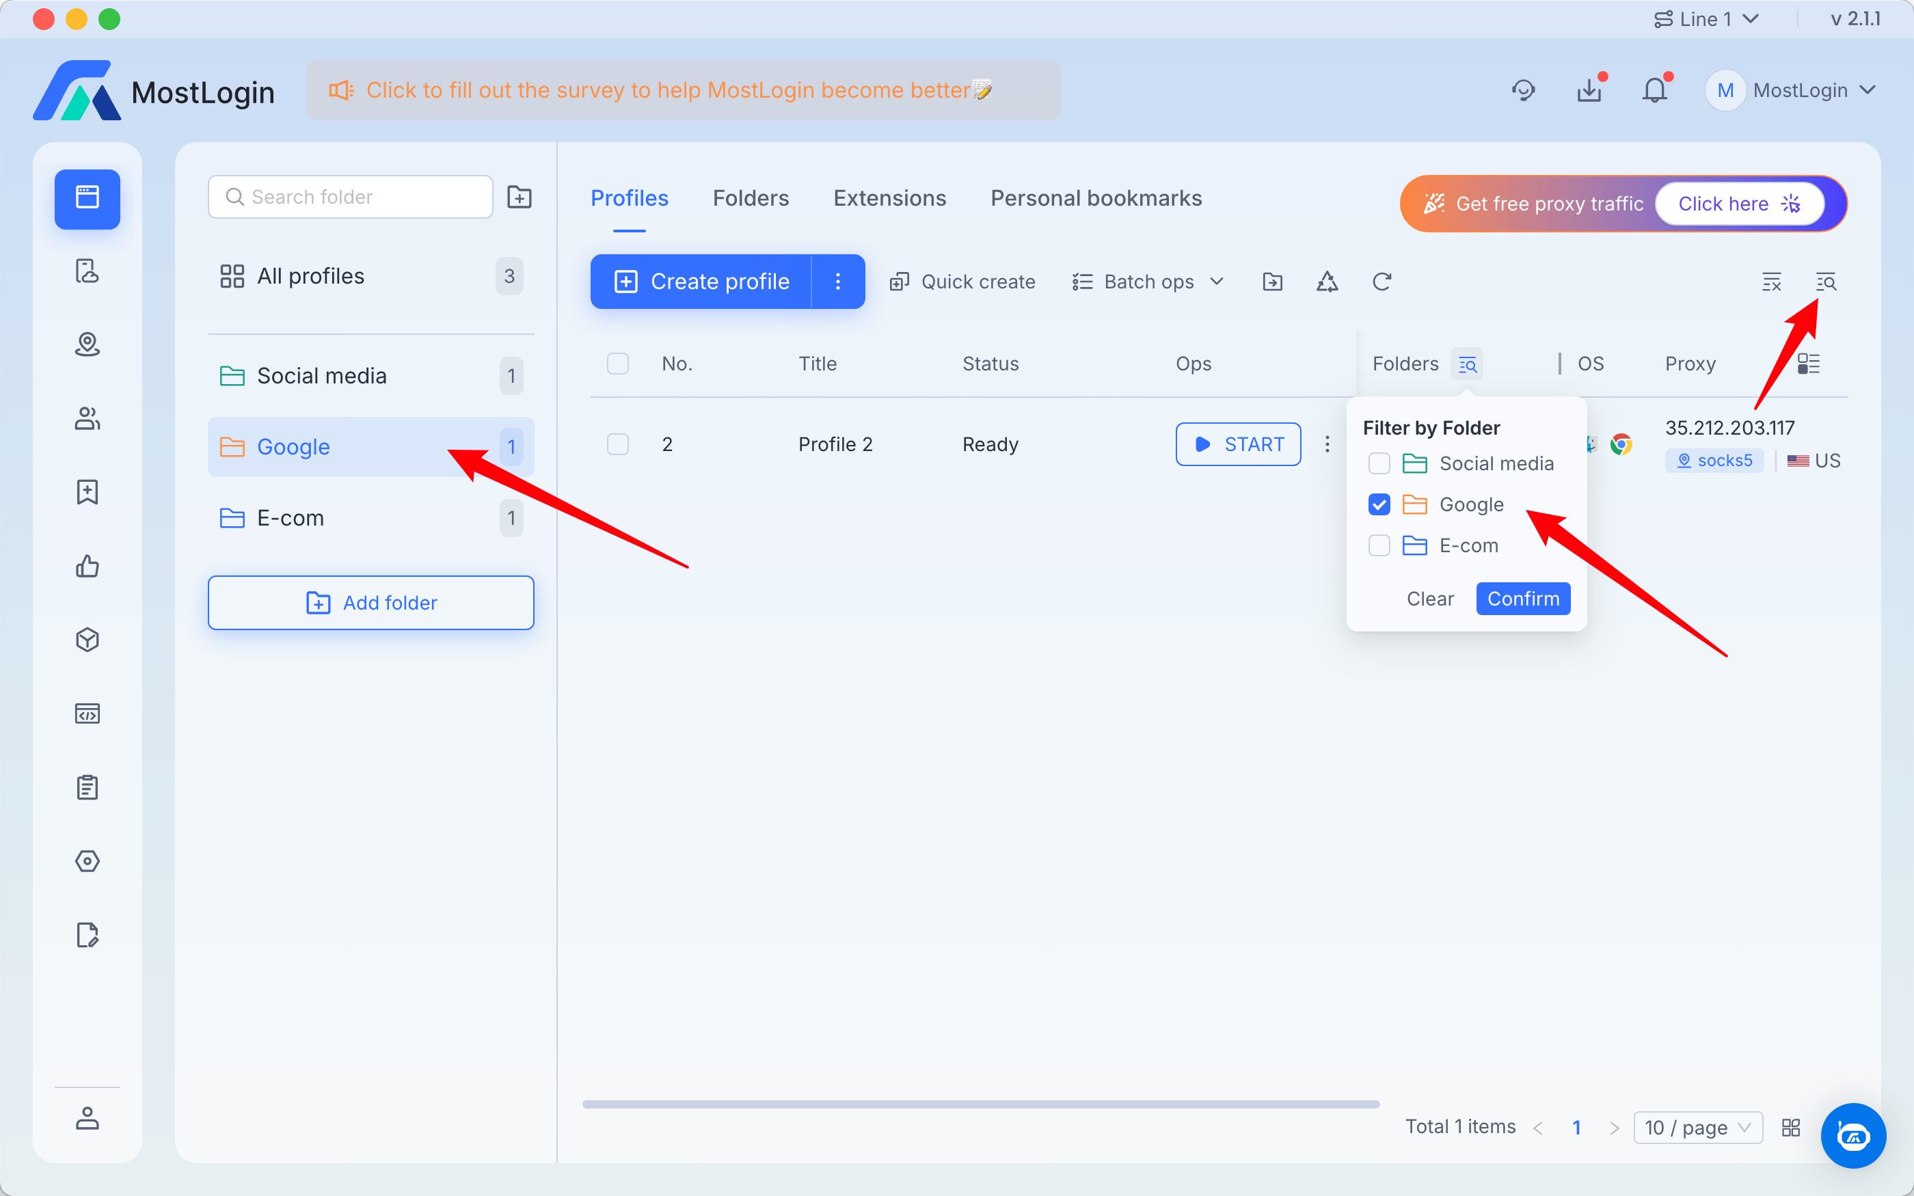The height and width of the screenshot is (1196, 1914).
Task: Click the socks5 proxy tag
Action: click(1714, 461)
